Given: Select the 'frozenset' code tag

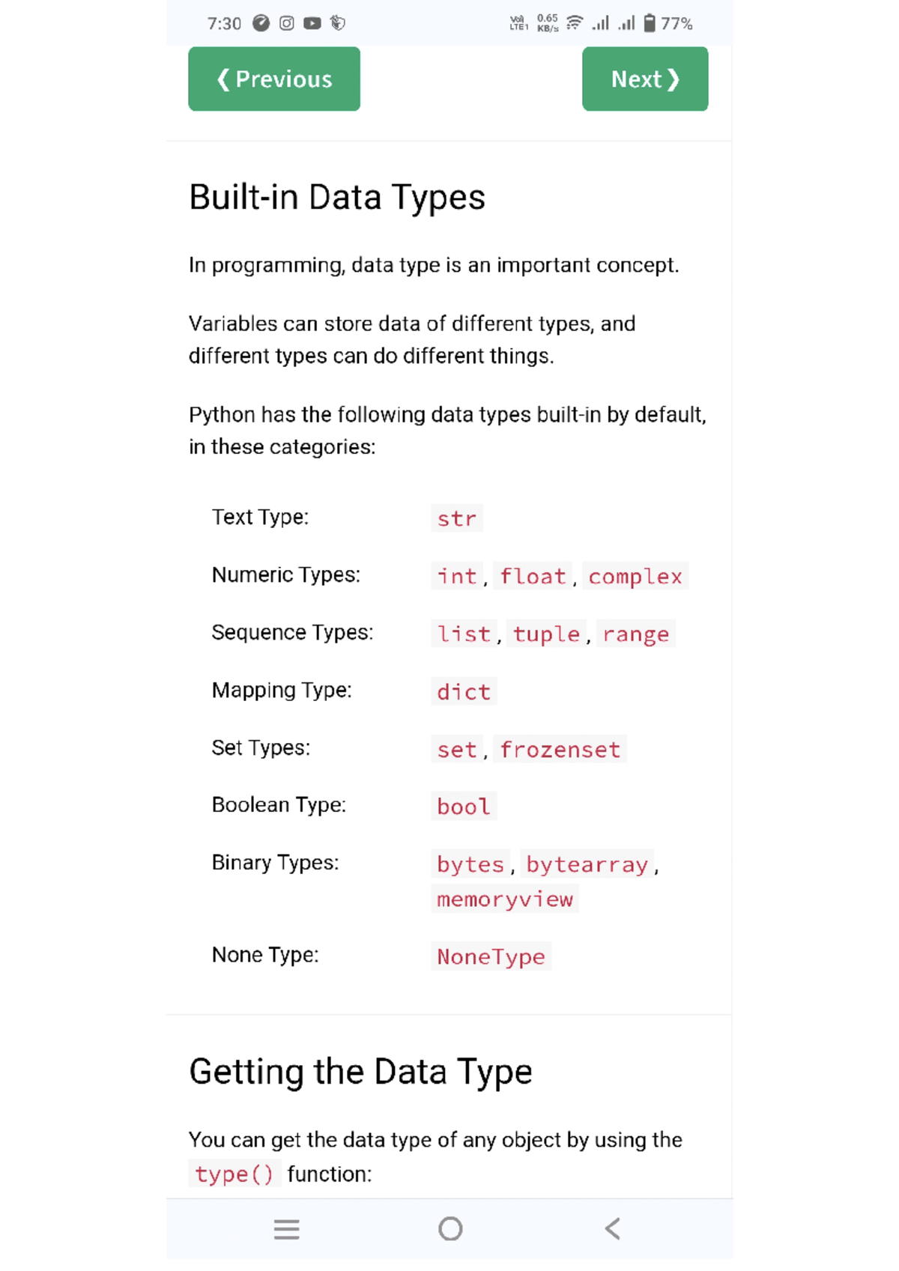Looking at the screenshot, I should [560, 749].
